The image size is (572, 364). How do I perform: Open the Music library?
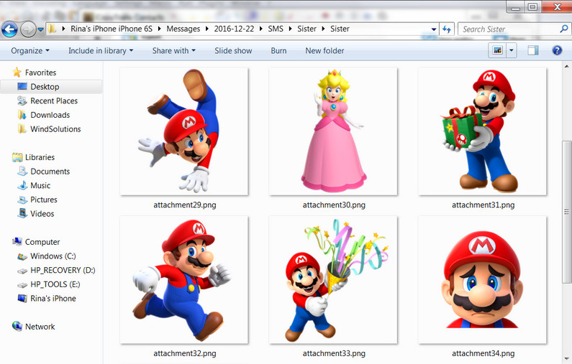tap(40, 186)
